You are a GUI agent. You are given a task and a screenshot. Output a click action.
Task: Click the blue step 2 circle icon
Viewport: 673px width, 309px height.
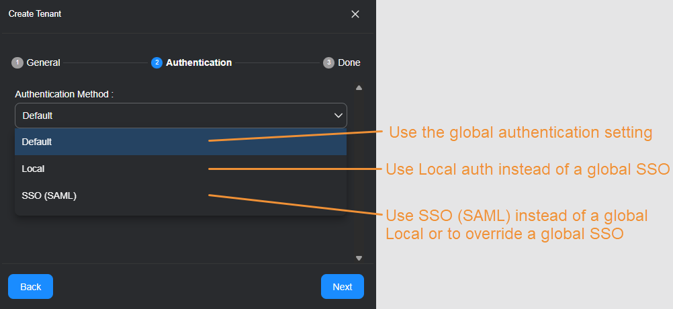click(x=156, y=62)
